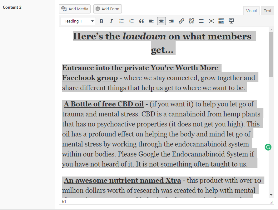
Task: Toggle italic formatting
Action: tap(111, 21)
